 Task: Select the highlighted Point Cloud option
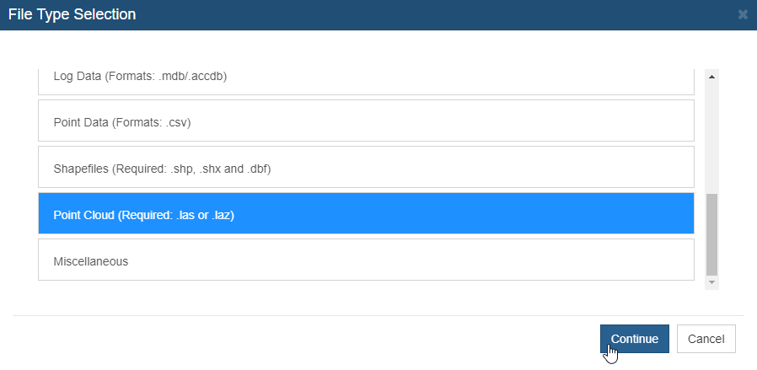pyautogui.click(x=366, y=213)
